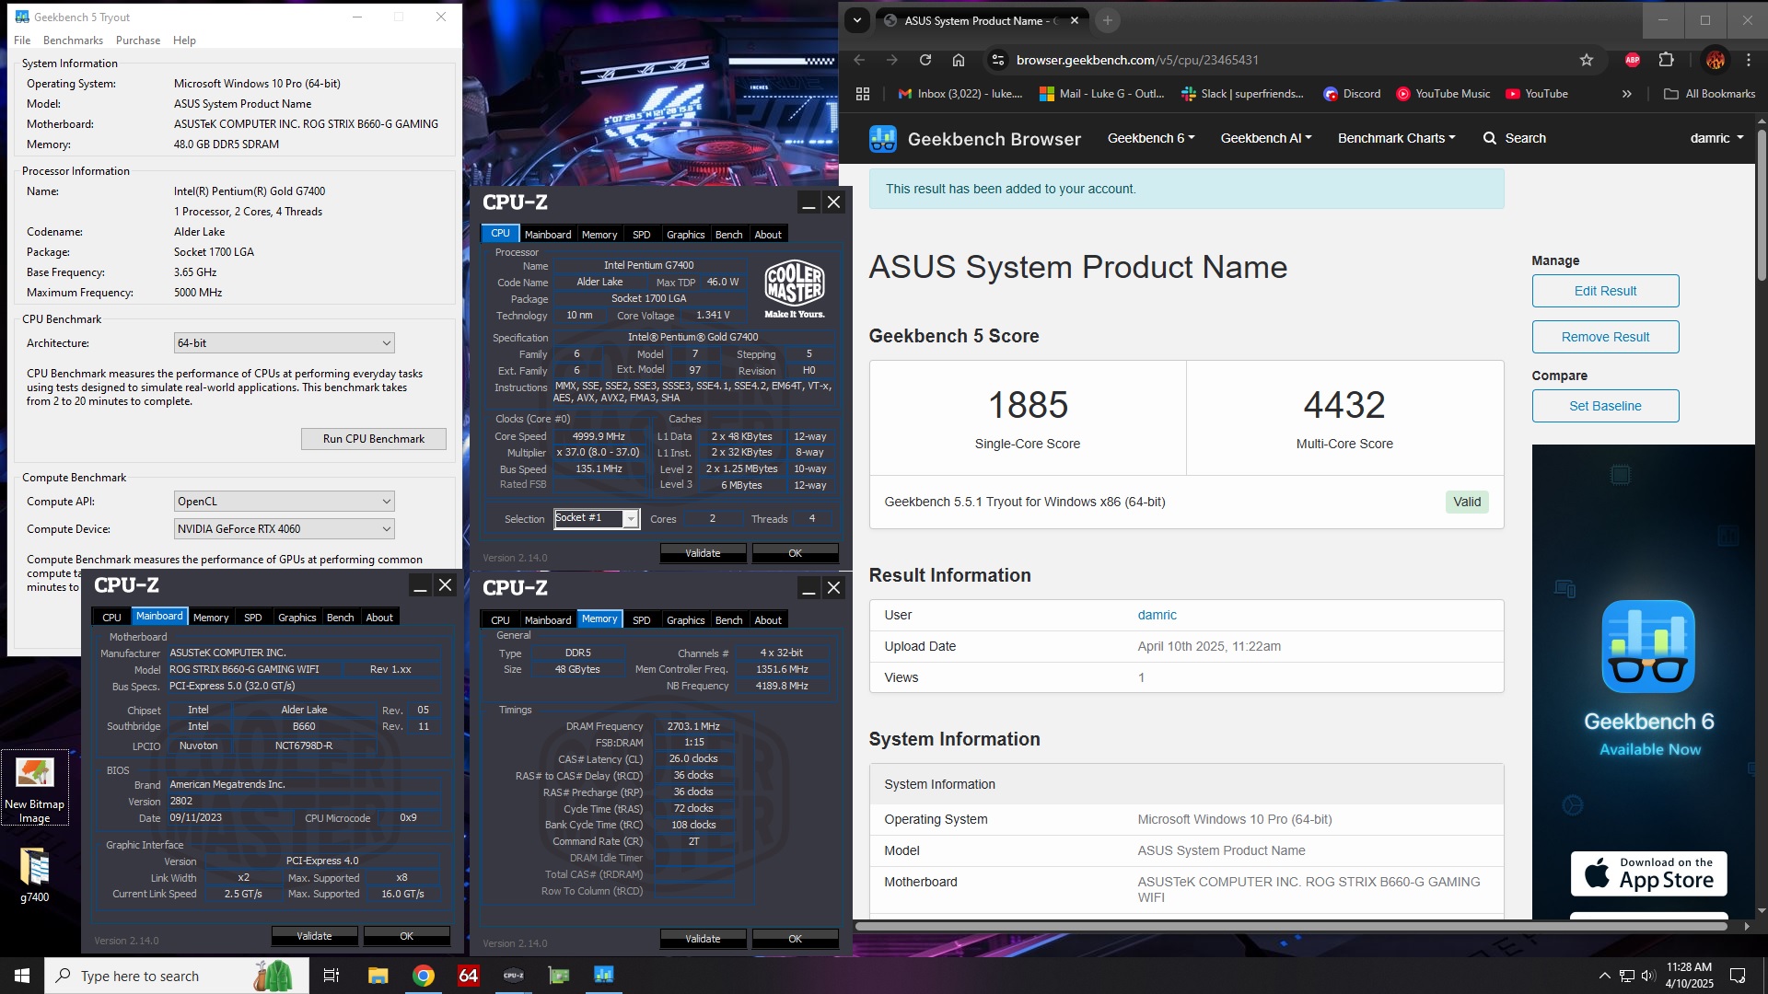Open the Architecture 64-bit dropdown
Viewport: 1768px width, 994px height.
285,343
